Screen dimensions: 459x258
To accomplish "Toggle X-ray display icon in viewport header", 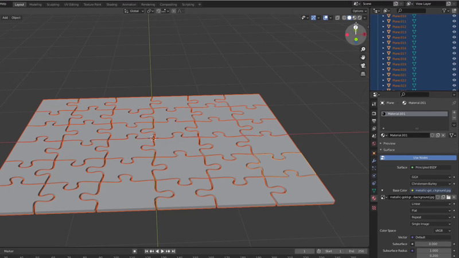I will coord(337,18).
